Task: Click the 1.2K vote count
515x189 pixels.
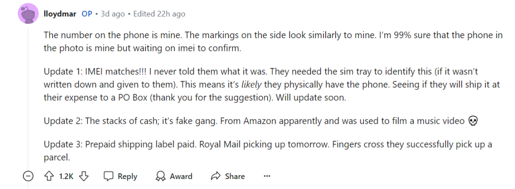Action: pos(66,177)
